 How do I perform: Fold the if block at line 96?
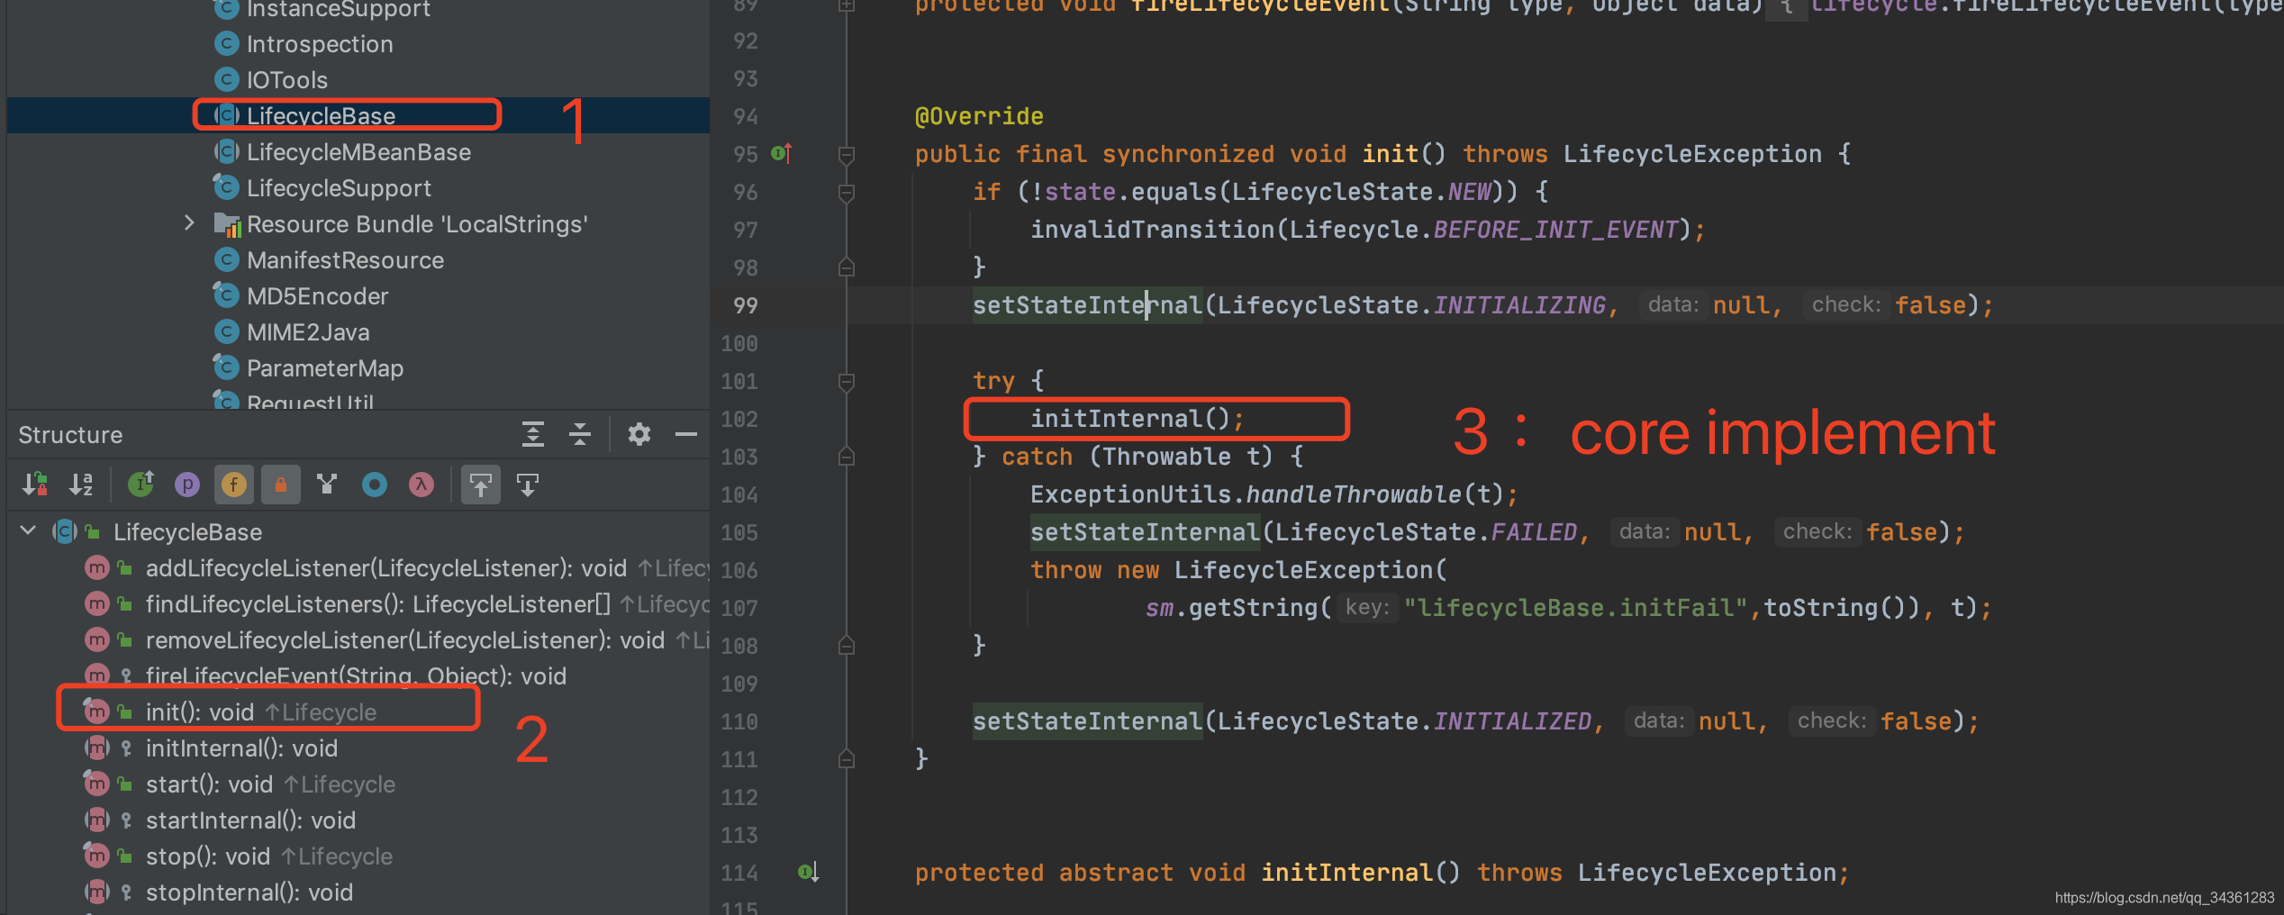coord(846,193)
